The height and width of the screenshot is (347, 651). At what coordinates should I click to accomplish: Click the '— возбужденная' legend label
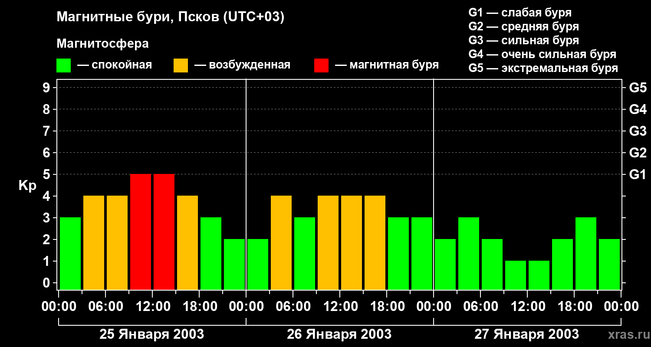(x=242, y=65)
